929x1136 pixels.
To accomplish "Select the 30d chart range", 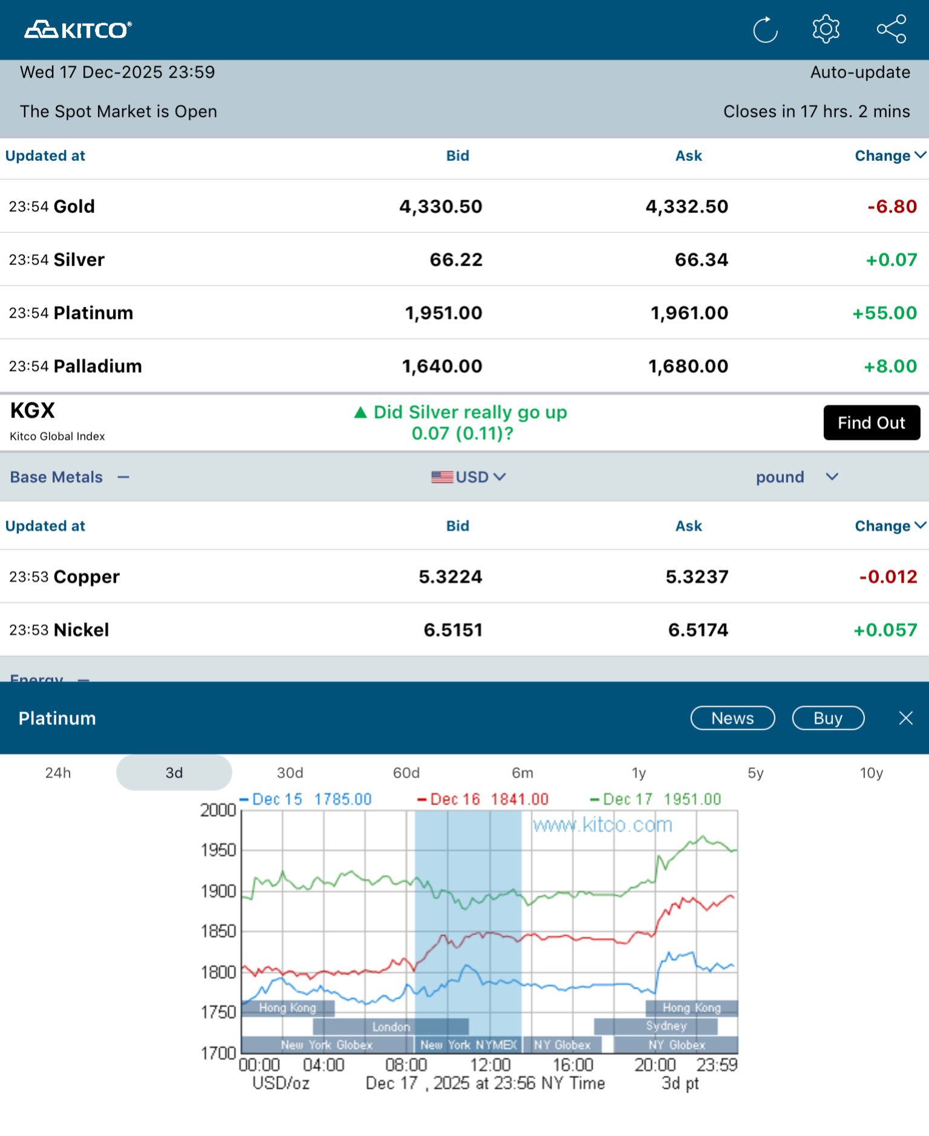I will point(290,773).
